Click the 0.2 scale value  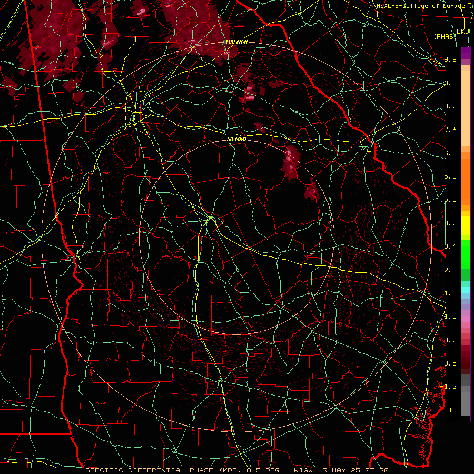click(450, 340)
